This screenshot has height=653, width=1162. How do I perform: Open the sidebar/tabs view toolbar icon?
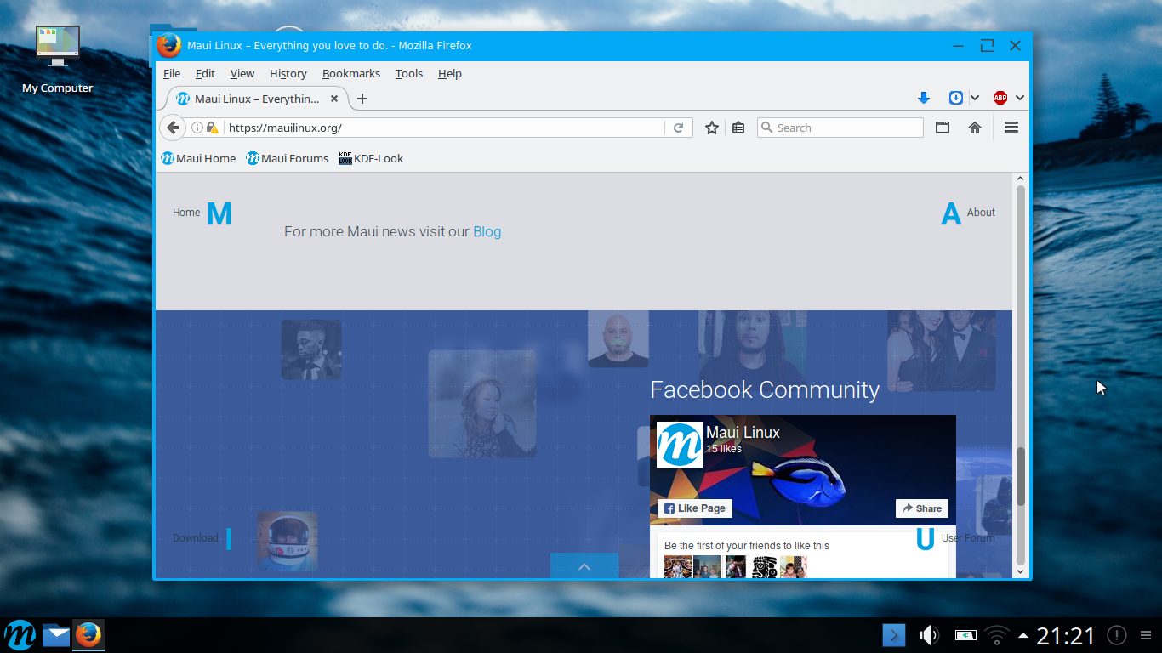click(943, 128)
